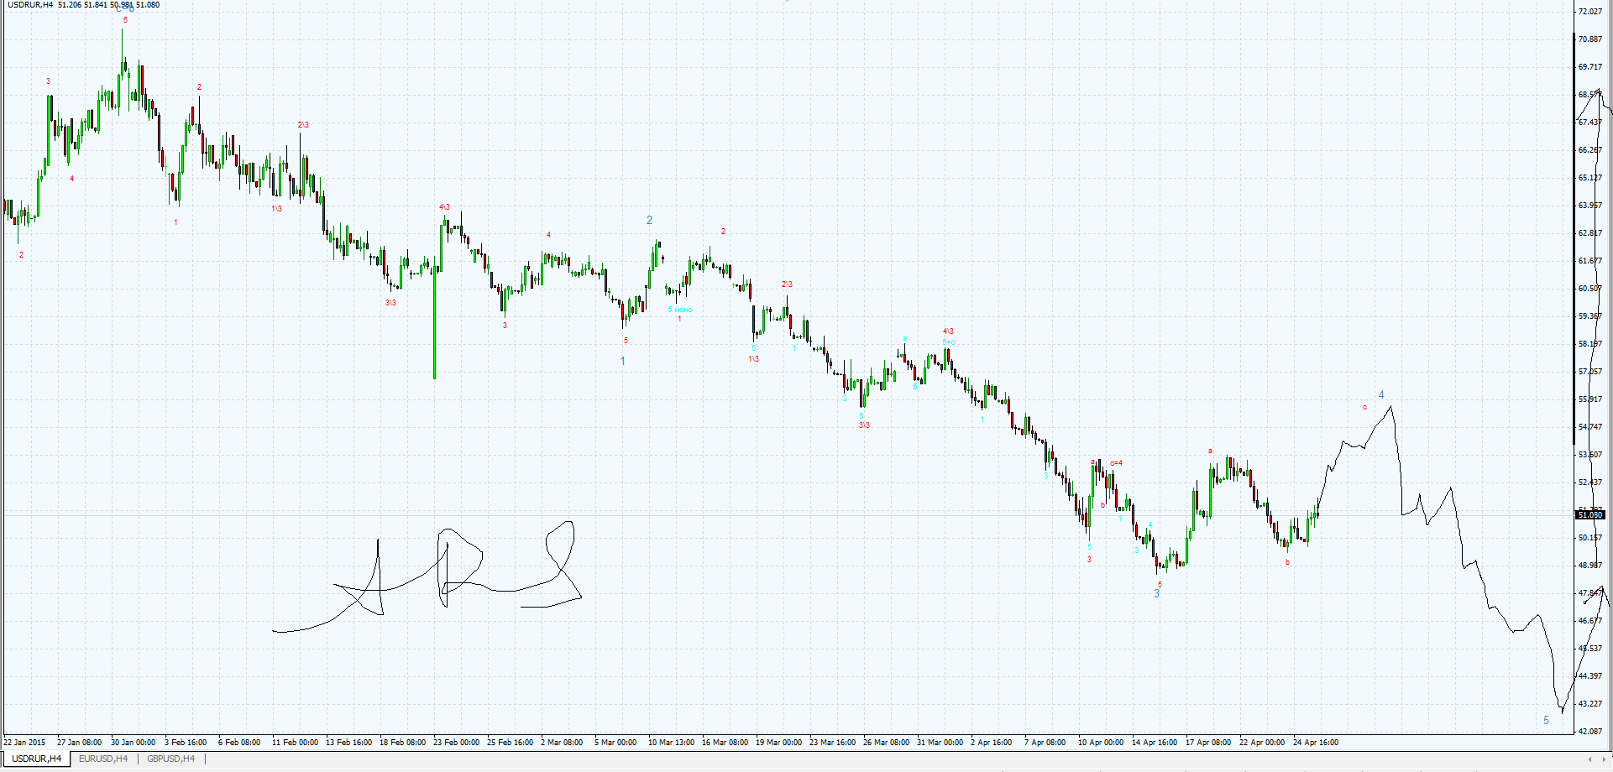Select the large blue wave label 3

click(1156, 593)
